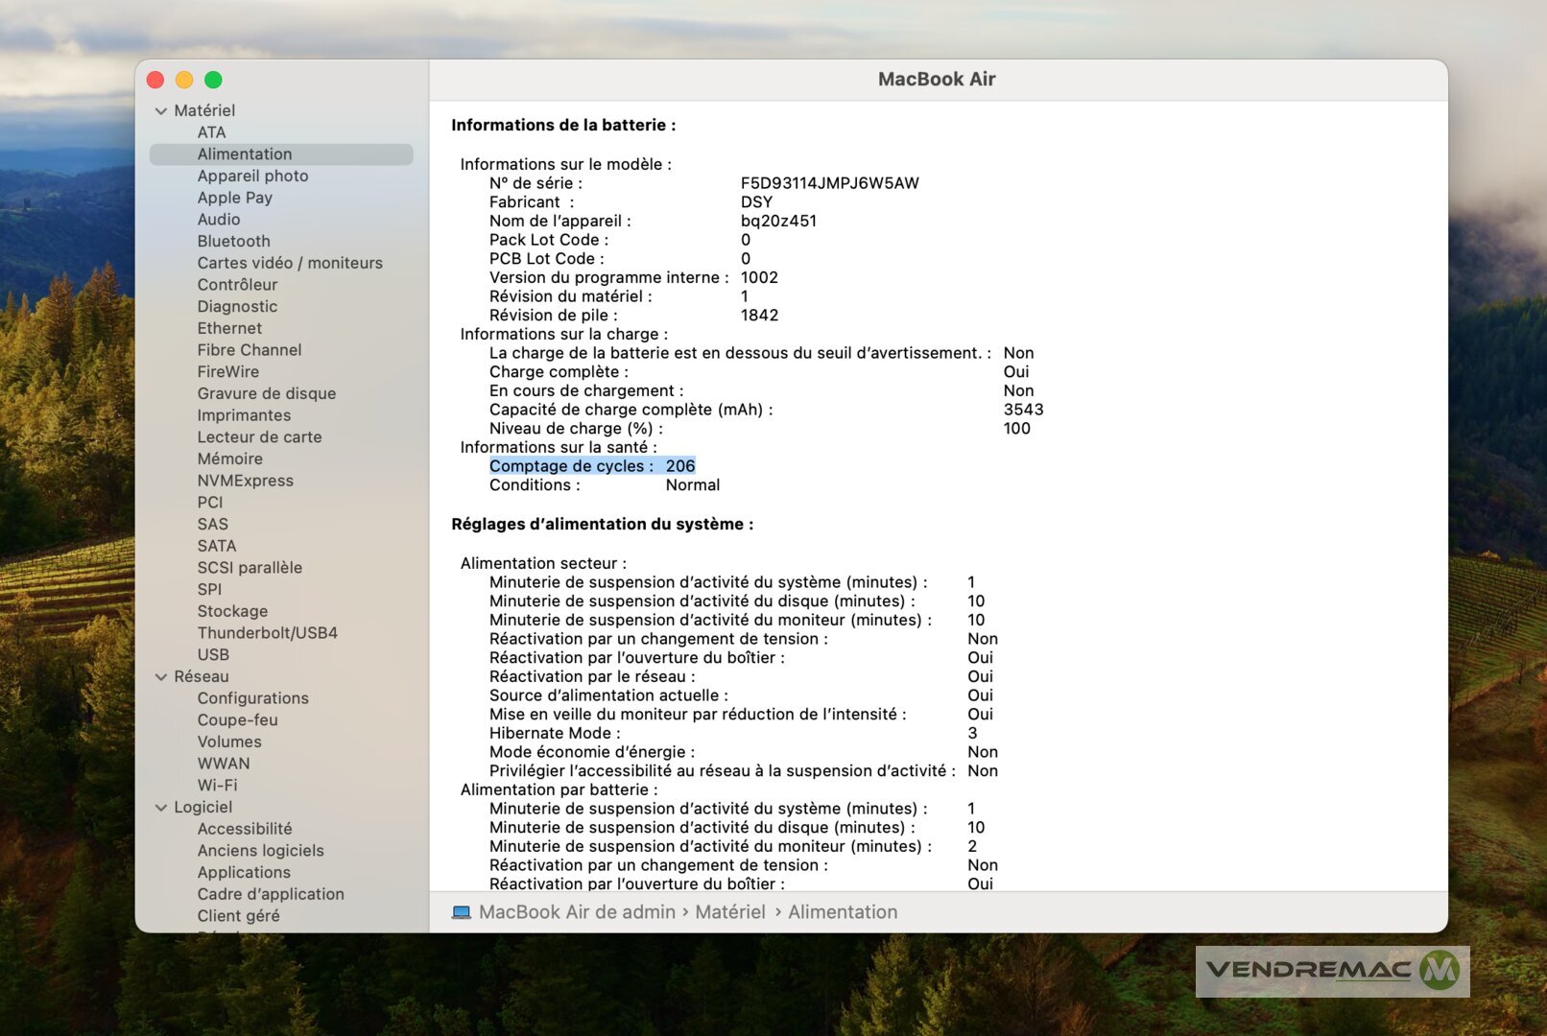This screenshot has height=1036, width=1547.
Task: Select the NVMExpress sidebar item
Action: (x=245, y=481)
